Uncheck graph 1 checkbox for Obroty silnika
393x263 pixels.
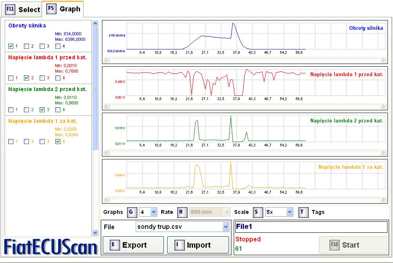click(x=11, y=46)
